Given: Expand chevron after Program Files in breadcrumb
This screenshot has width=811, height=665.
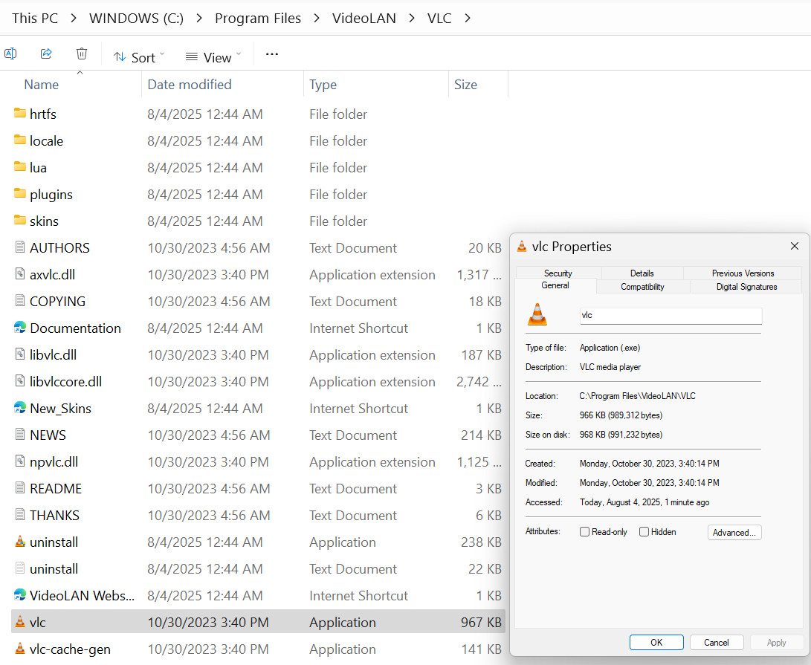Looking at the screenshot, I should pyautogui.click(x=317, y=19).
